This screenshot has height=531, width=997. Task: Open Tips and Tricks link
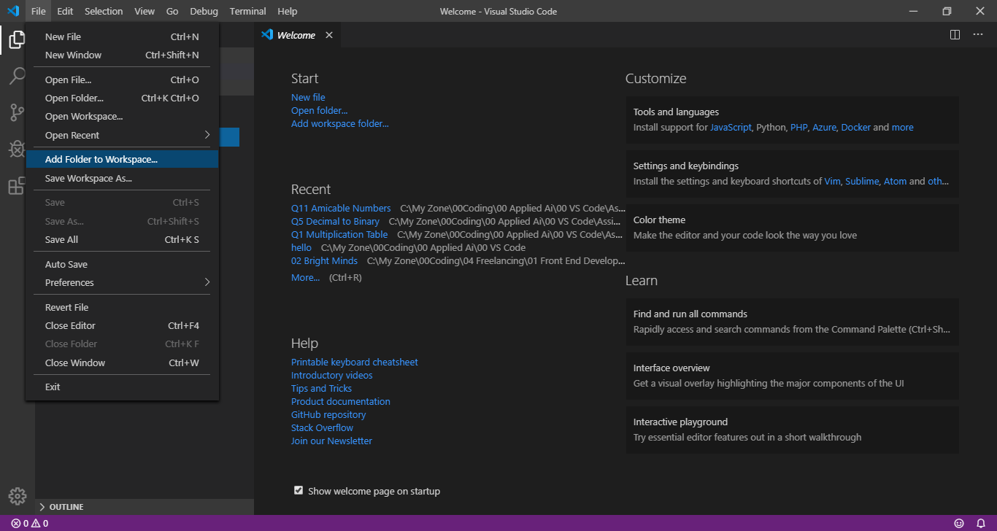tap(321, 388)
